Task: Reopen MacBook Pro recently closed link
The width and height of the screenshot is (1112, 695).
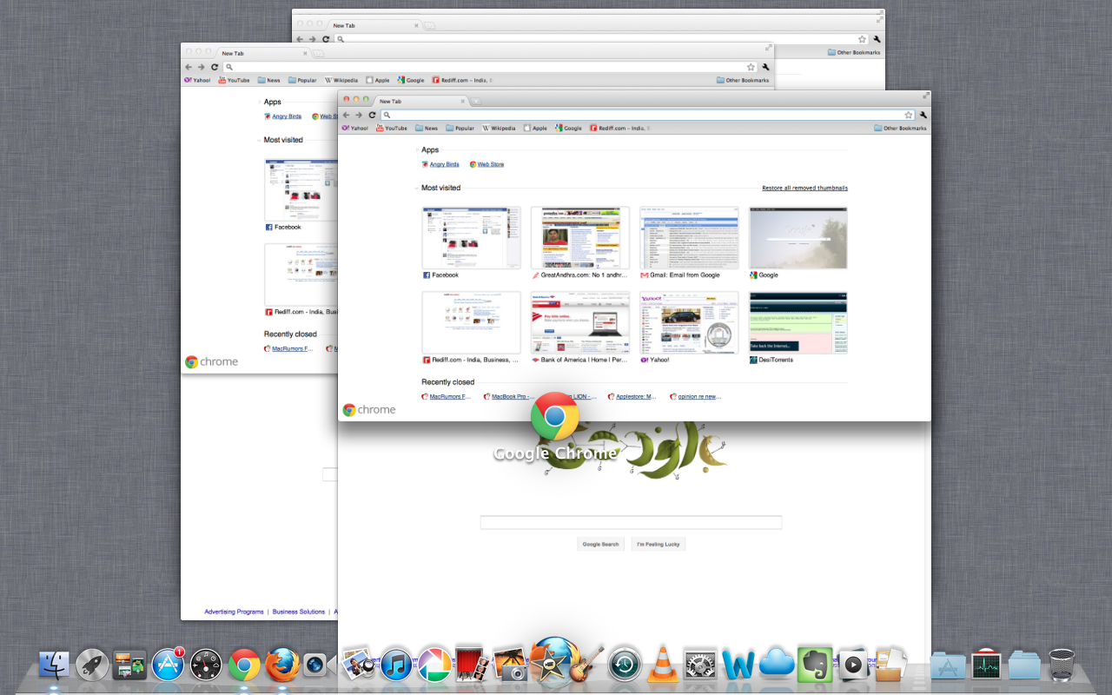Action: coord(508,396)
